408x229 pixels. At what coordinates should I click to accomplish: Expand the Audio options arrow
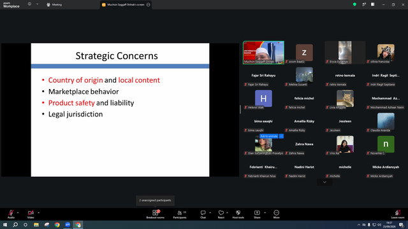(x=18, y=212)
